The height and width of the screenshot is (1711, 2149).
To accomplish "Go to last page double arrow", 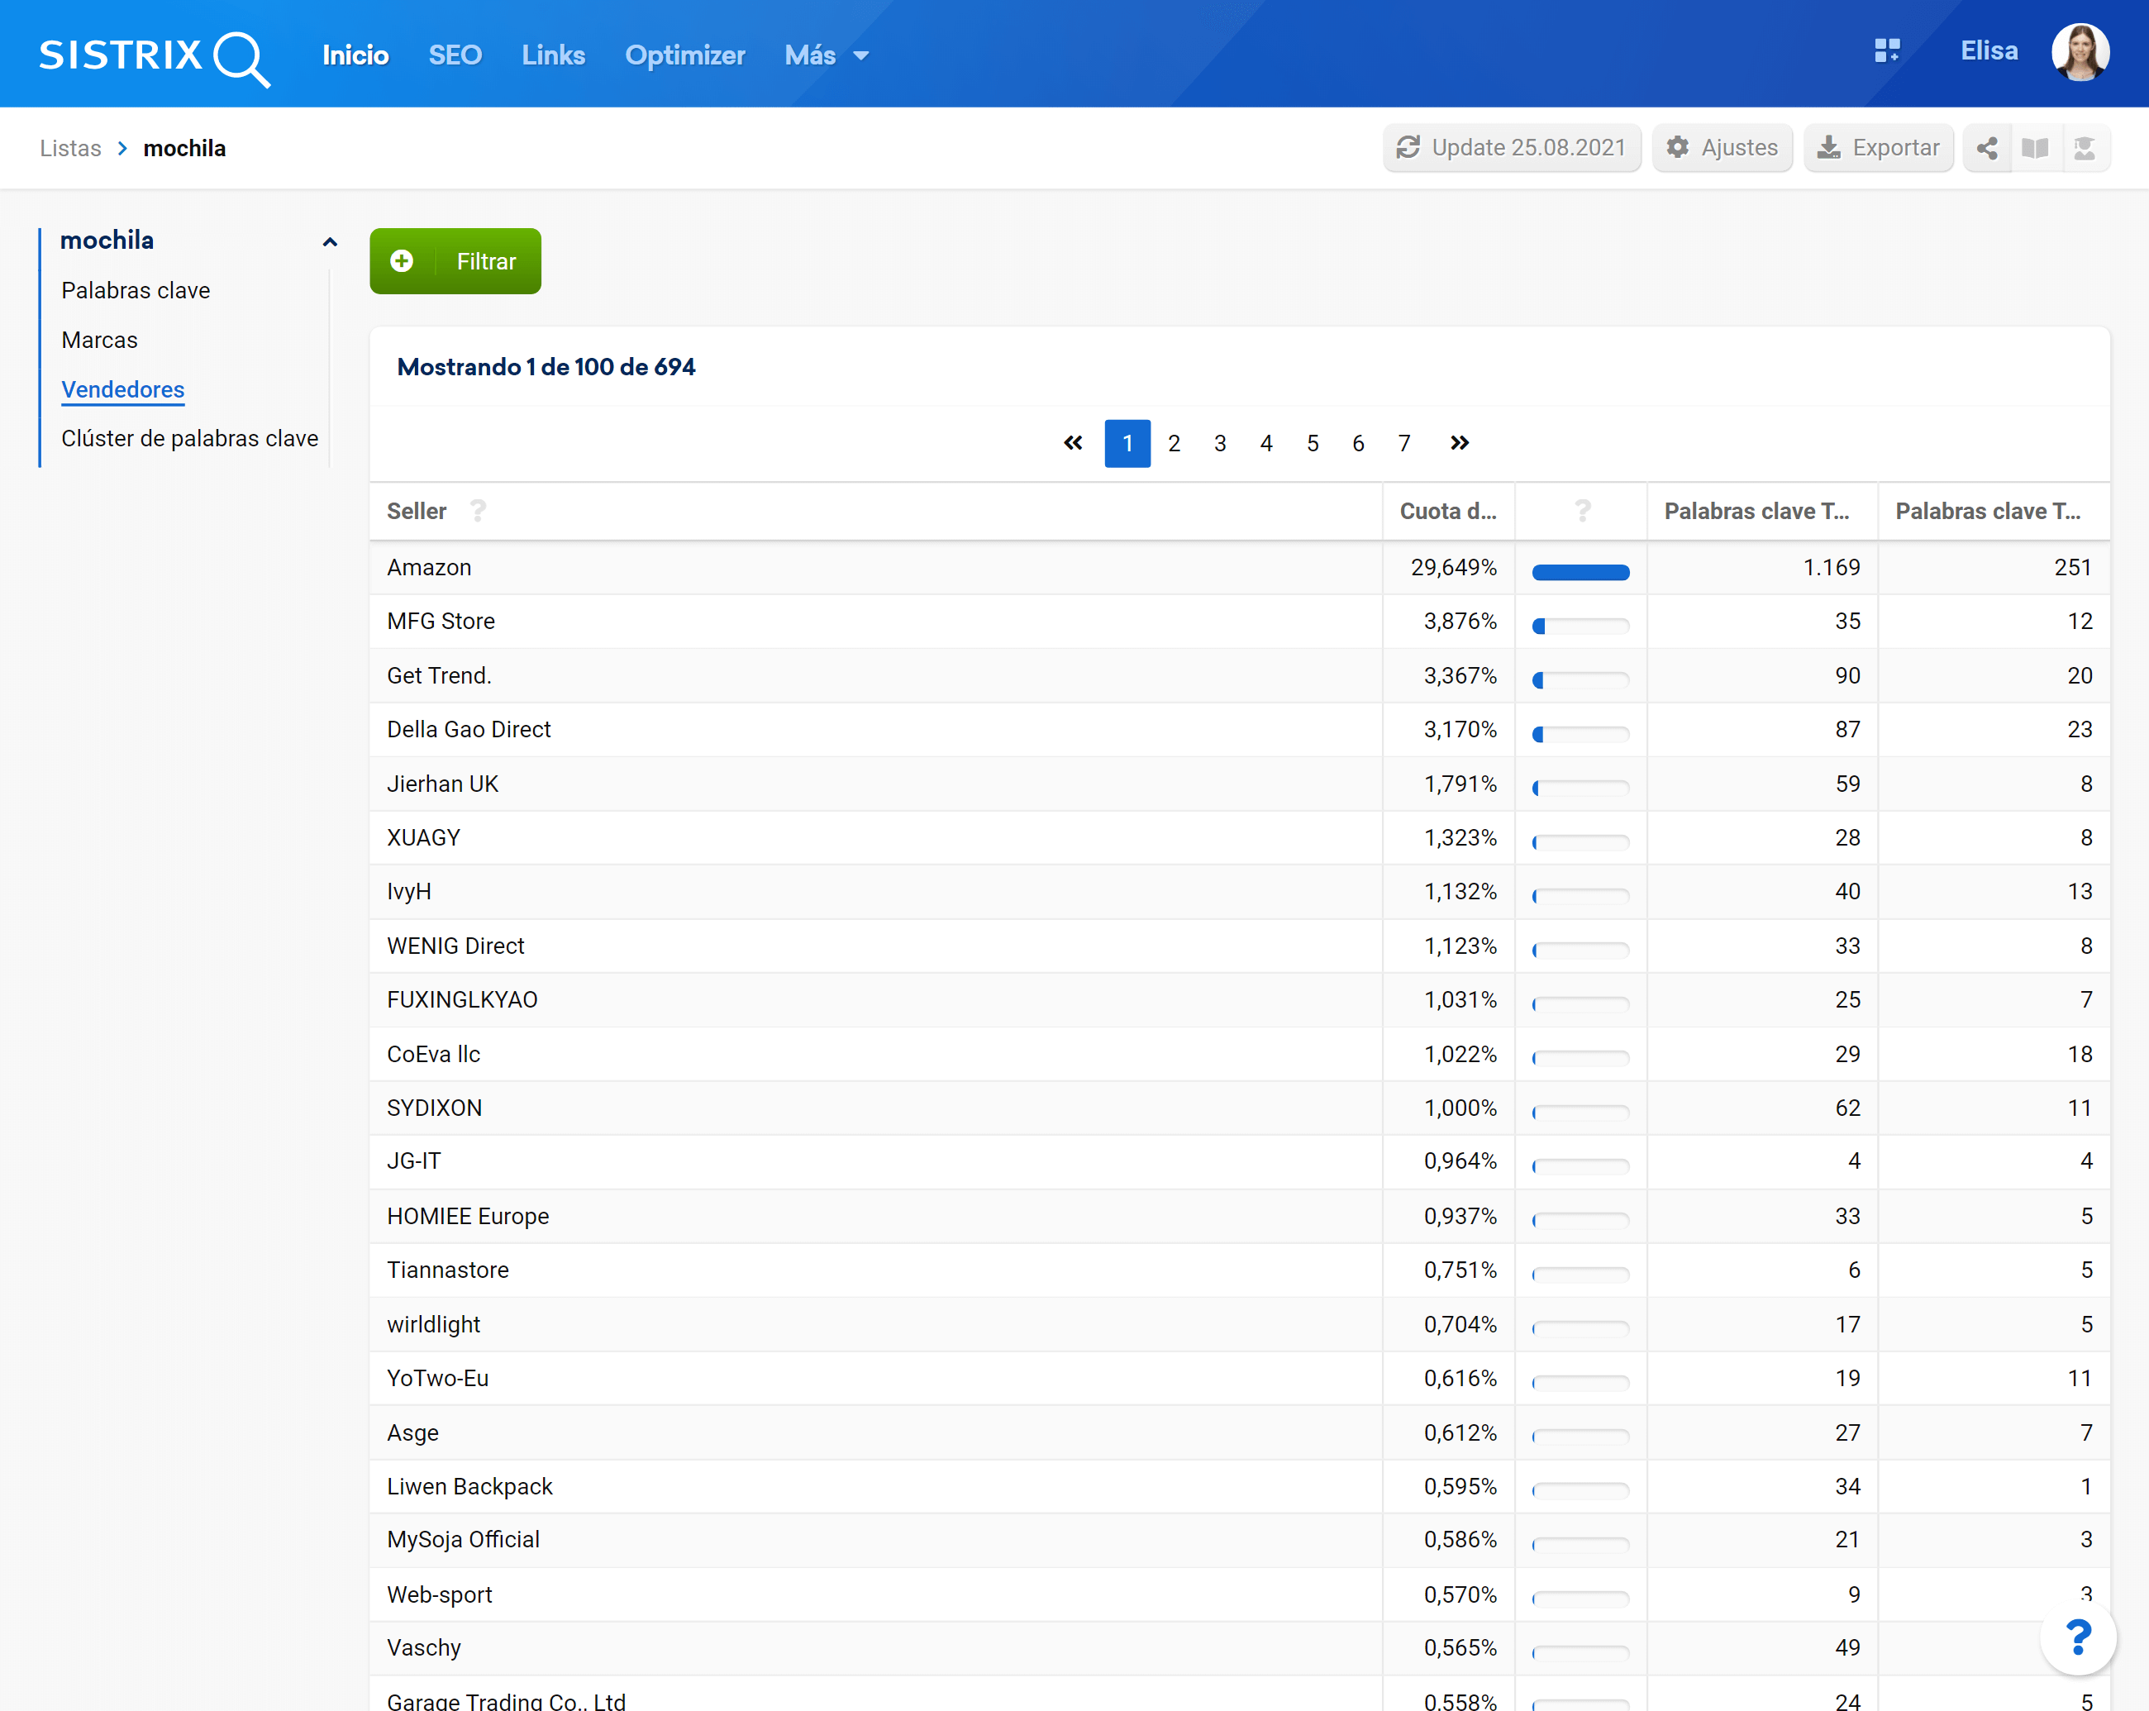I will tap(1459, 443).
